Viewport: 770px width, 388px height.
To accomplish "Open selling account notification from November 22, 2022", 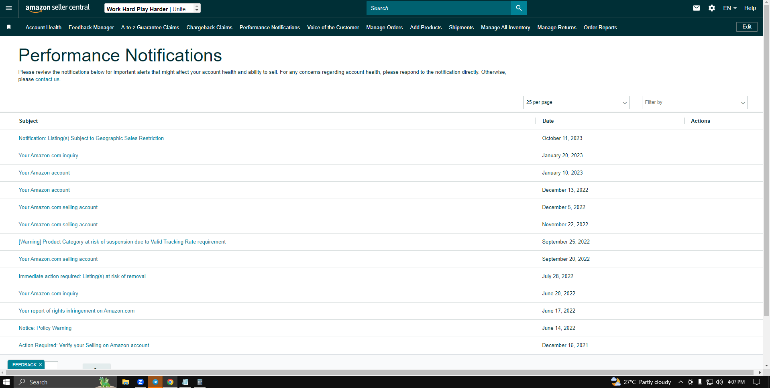I will click(58, 225).
